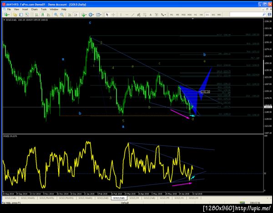Zoom in on the chart
This screenshot has width=273, height=213.
pos(56,15)
